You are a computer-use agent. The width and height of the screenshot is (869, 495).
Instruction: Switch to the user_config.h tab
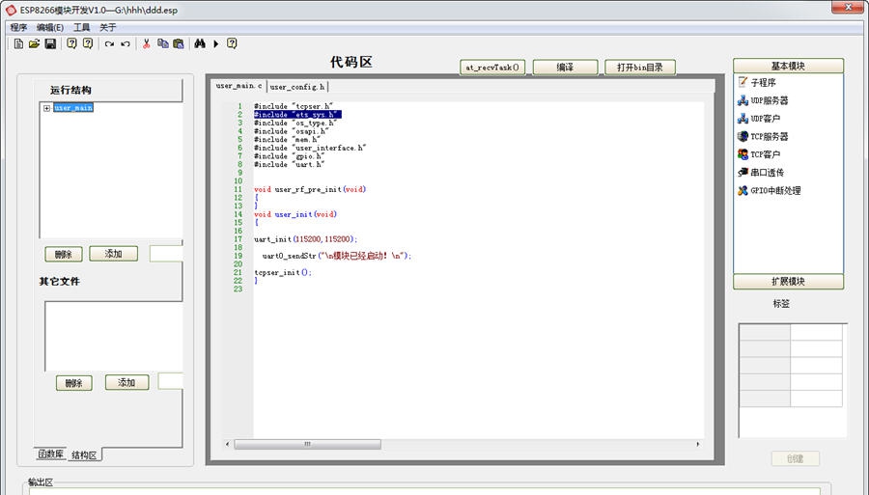coord(297,87)
